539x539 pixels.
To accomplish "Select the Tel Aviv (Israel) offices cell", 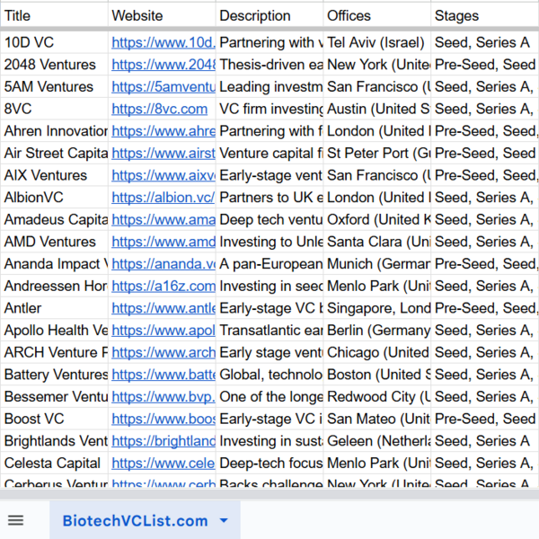I will 377,42.
